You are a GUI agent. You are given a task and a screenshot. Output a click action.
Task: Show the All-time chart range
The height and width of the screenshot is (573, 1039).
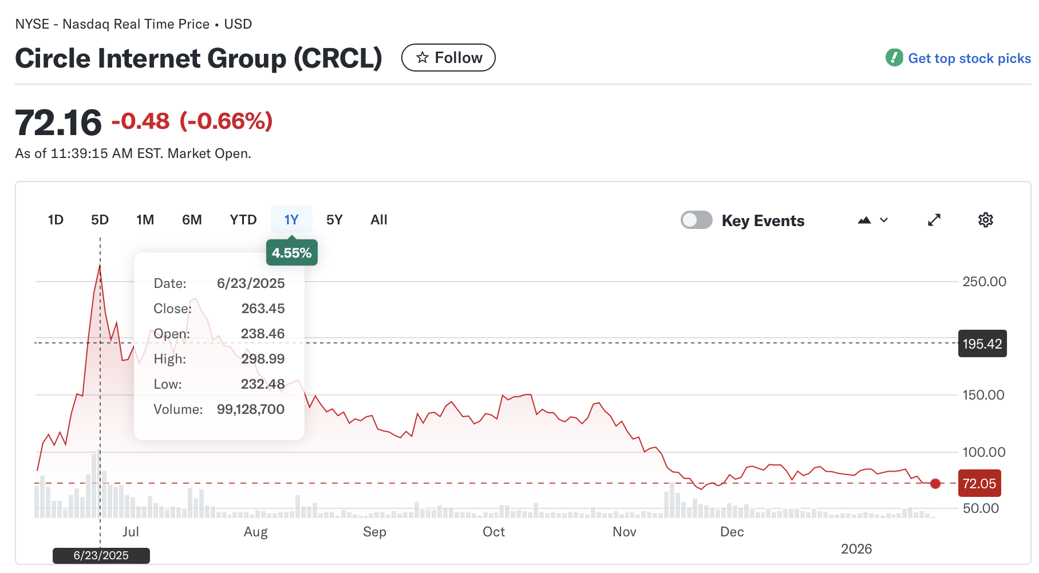tap(378, 219)
